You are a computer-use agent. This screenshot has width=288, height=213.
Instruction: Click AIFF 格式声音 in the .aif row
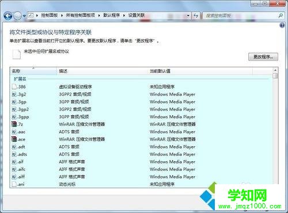point(72,162)
